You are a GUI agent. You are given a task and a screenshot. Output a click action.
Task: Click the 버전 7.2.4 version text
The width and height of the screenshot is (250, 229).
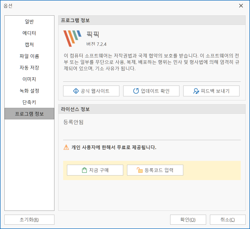[96, 44]
